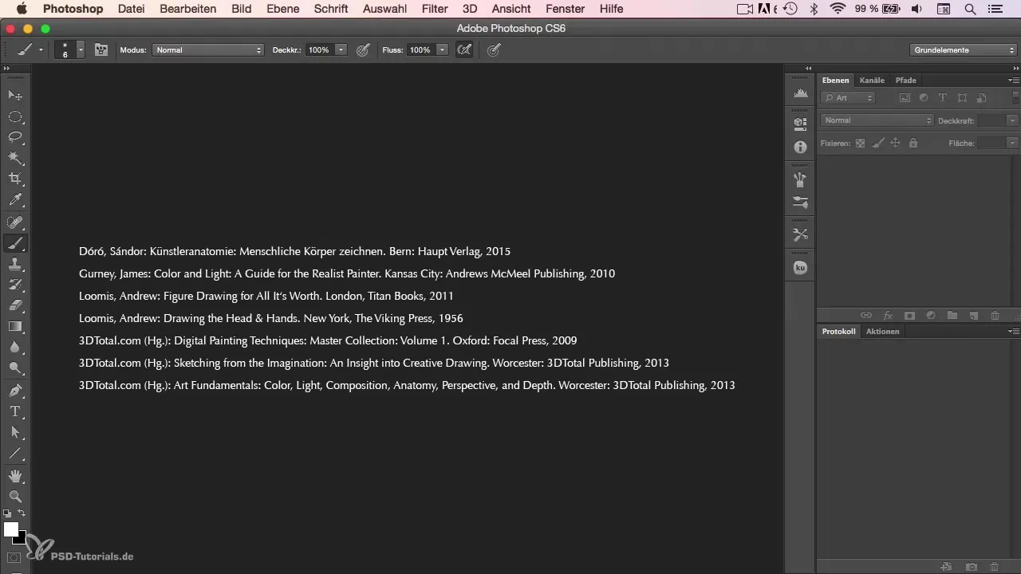Select the Brush tool in toolbox
The height and width of the screenshot is (574, 1021).
click(15, 243)
